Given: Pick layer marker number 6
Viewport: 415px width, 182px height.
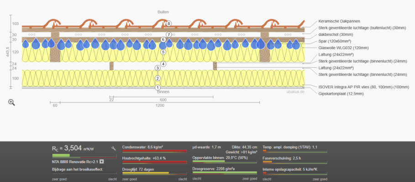Looking at the screenshot, I should click(163, 40).
